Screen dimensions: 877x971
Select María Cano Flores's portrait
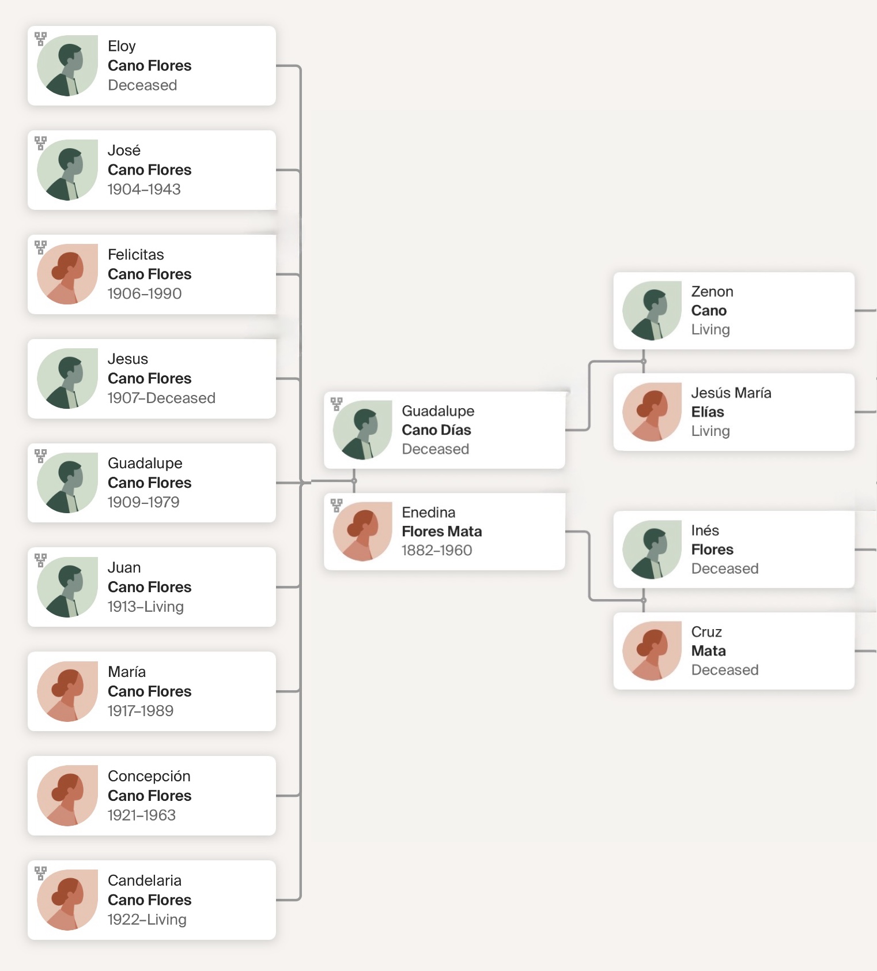[67, 691]
